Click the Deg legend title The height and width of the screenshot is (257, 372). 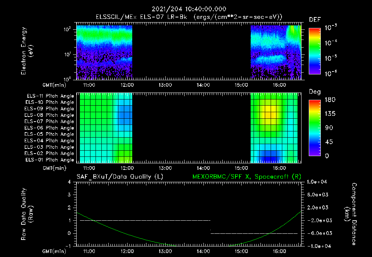point(315,92)
